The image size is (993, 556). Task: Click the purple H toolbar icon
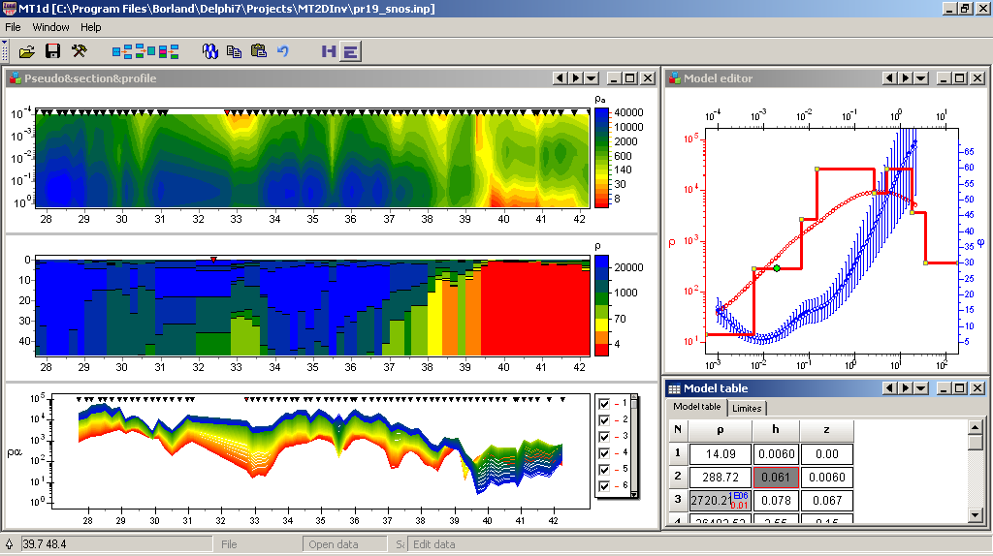329,51
